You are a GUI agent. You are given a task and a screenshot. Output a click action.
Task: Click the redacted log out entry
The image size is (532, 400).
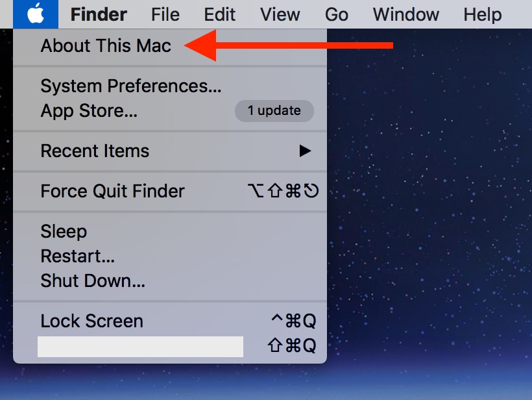point(140,346)
